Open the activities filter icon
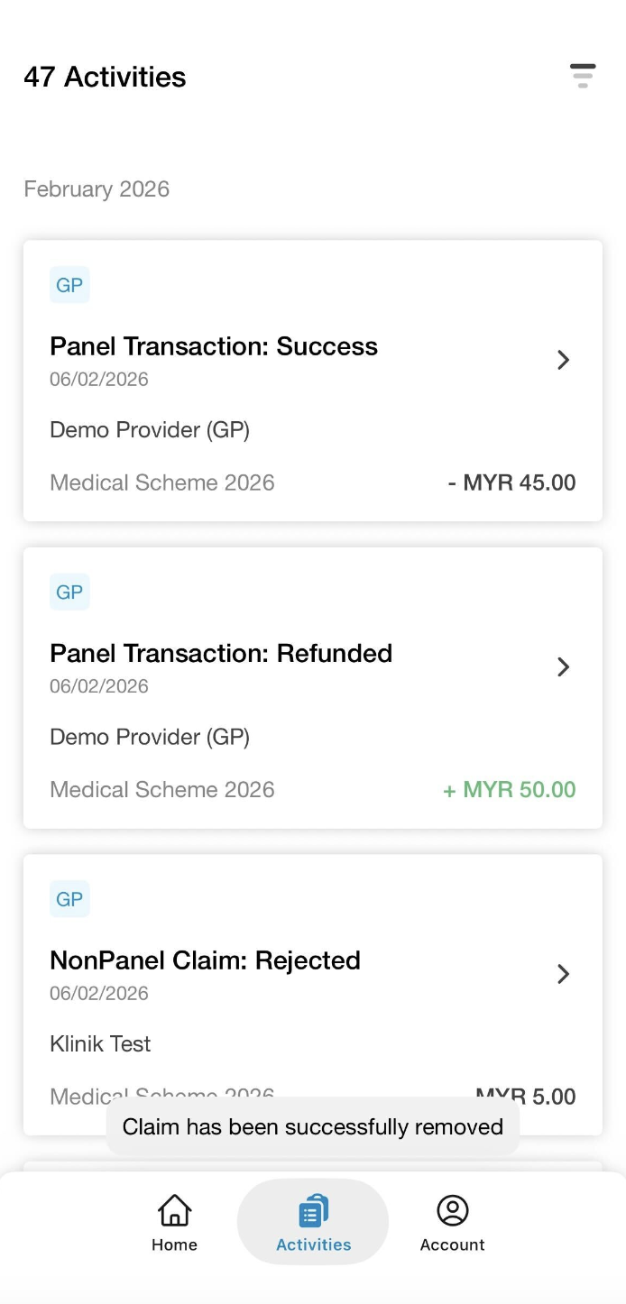The height and width of the screenshot is (1304, 626). tap(583, 76)
